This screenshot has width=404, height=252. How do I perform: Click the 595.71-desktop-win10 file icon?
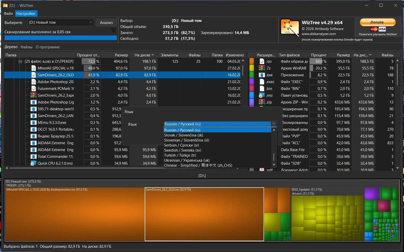[33, 109]
